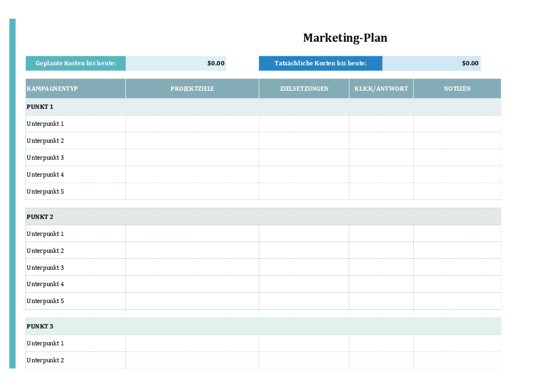
Task: Click the ZIELSETZUNGEN column header
Action: point(304,89)
